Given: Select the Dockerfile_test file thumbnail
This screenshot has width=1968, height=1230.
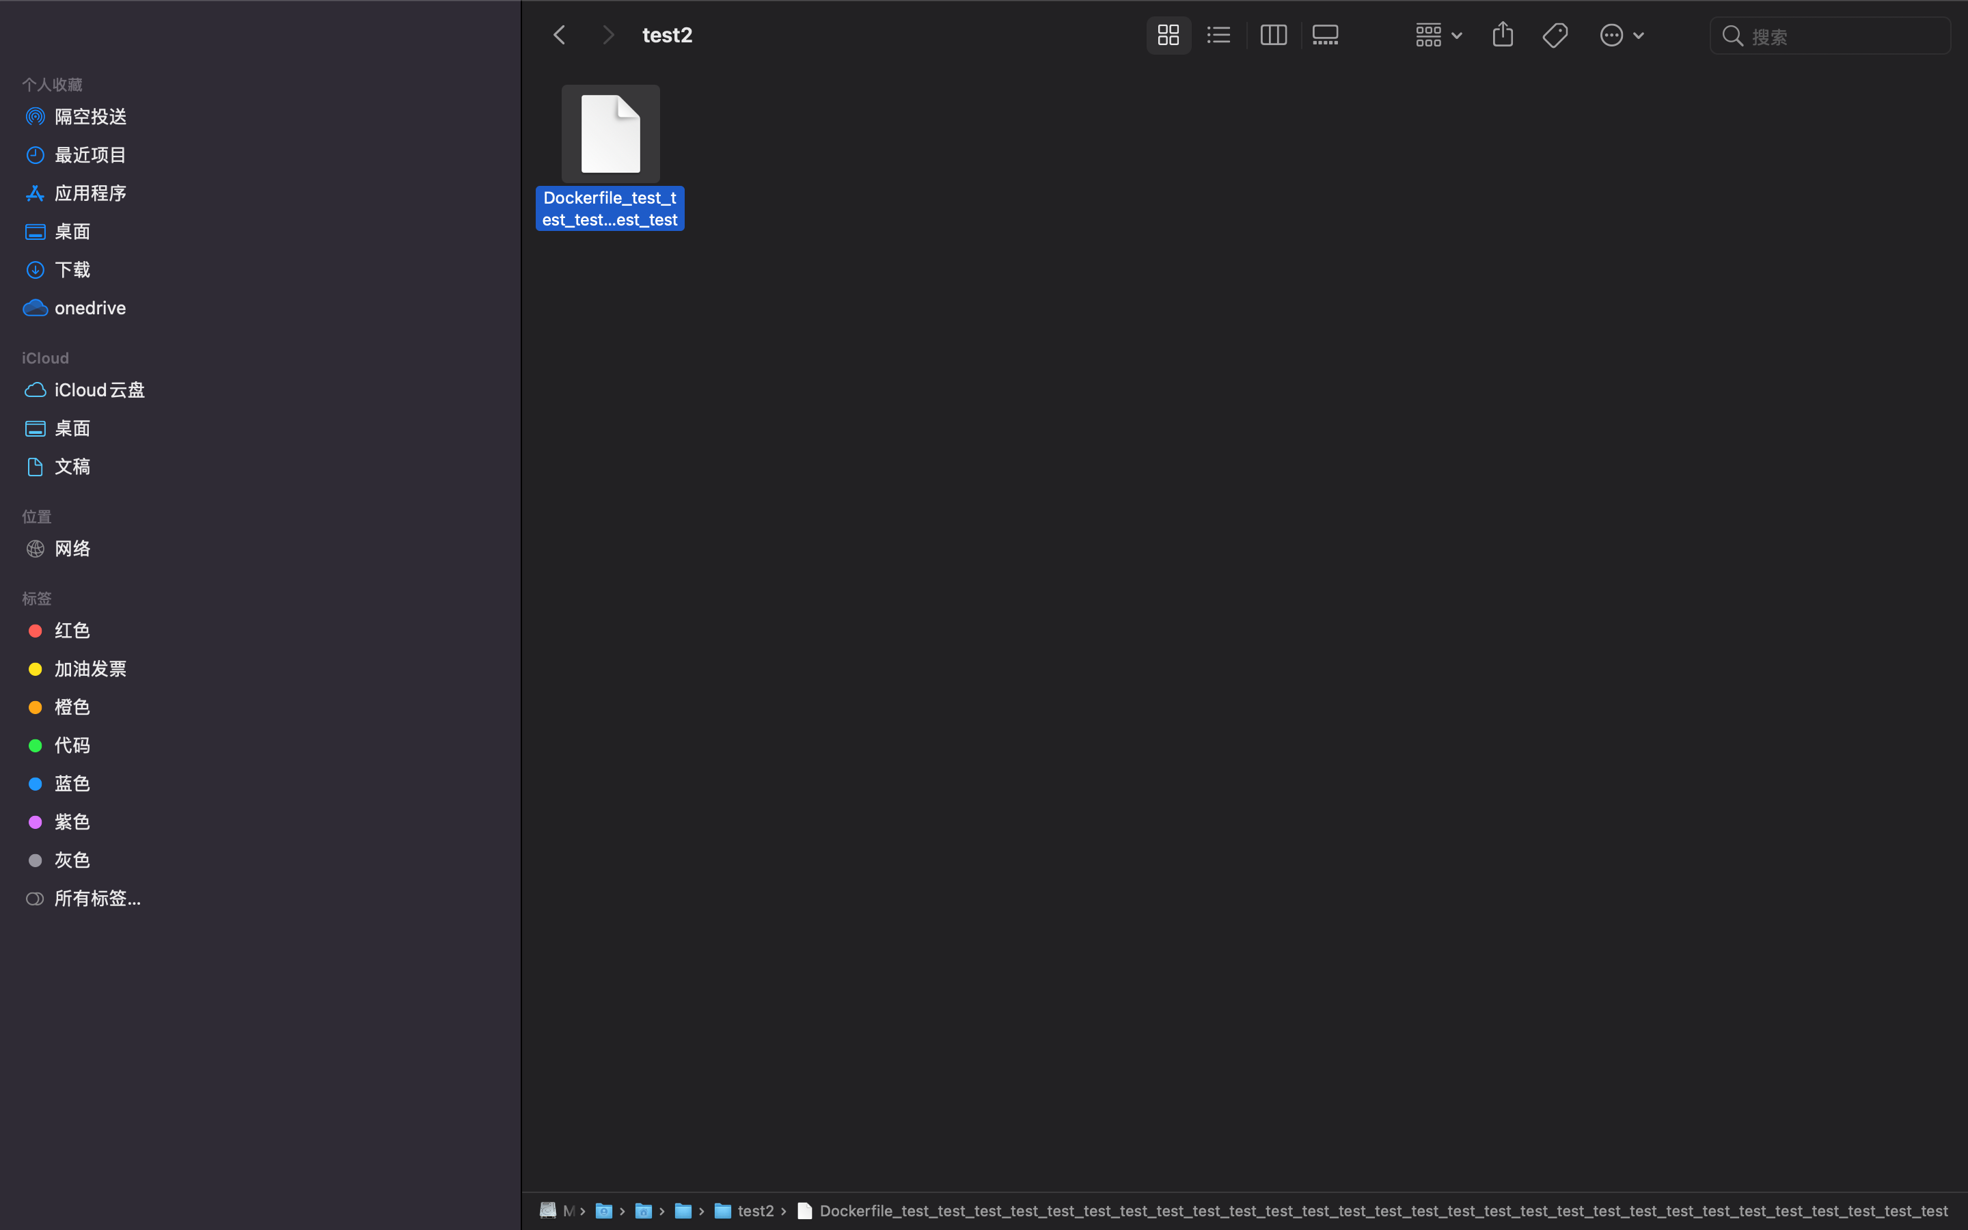Looking at the screenshot, I should (610, 134).
